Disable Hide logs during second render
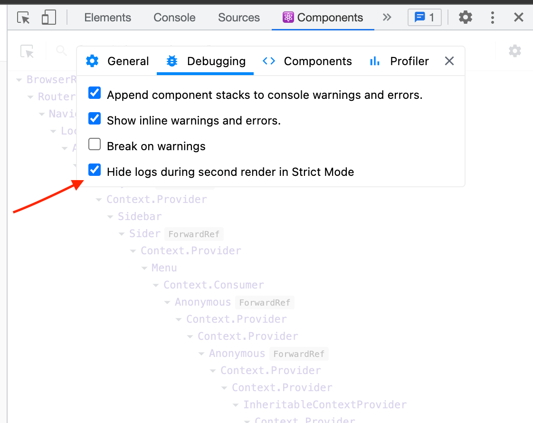Screen dimensions: 533x423 [95, 170]
